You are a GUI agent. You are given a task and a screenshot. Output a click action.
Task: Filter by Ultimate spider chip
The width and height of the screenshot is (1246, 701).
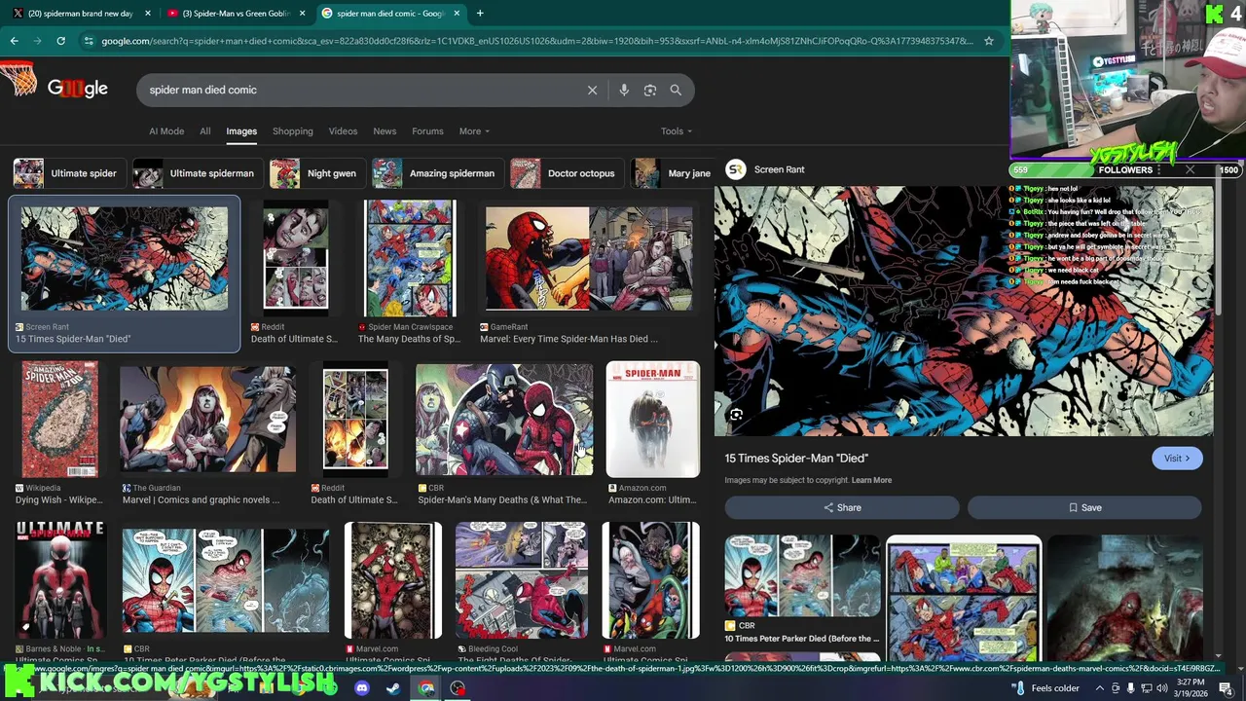[68, 173]
